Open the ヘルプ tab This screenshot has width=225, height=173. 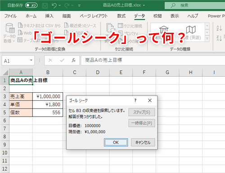pos(193,16)
